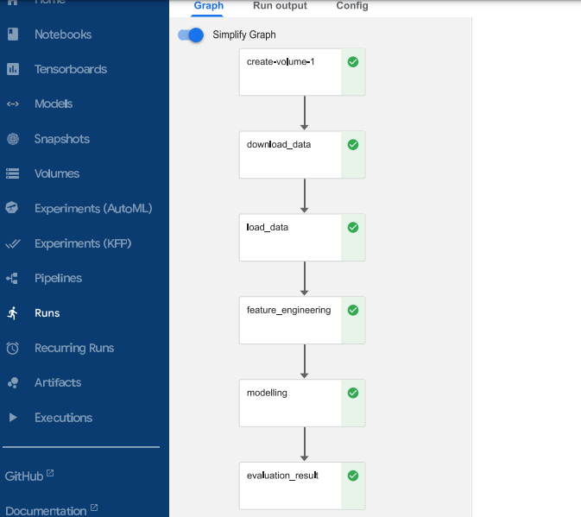The width and height of the screenshot is (581, 517).
Task: Click the Notebooks book icon
Action: click(x=13, y=35)
